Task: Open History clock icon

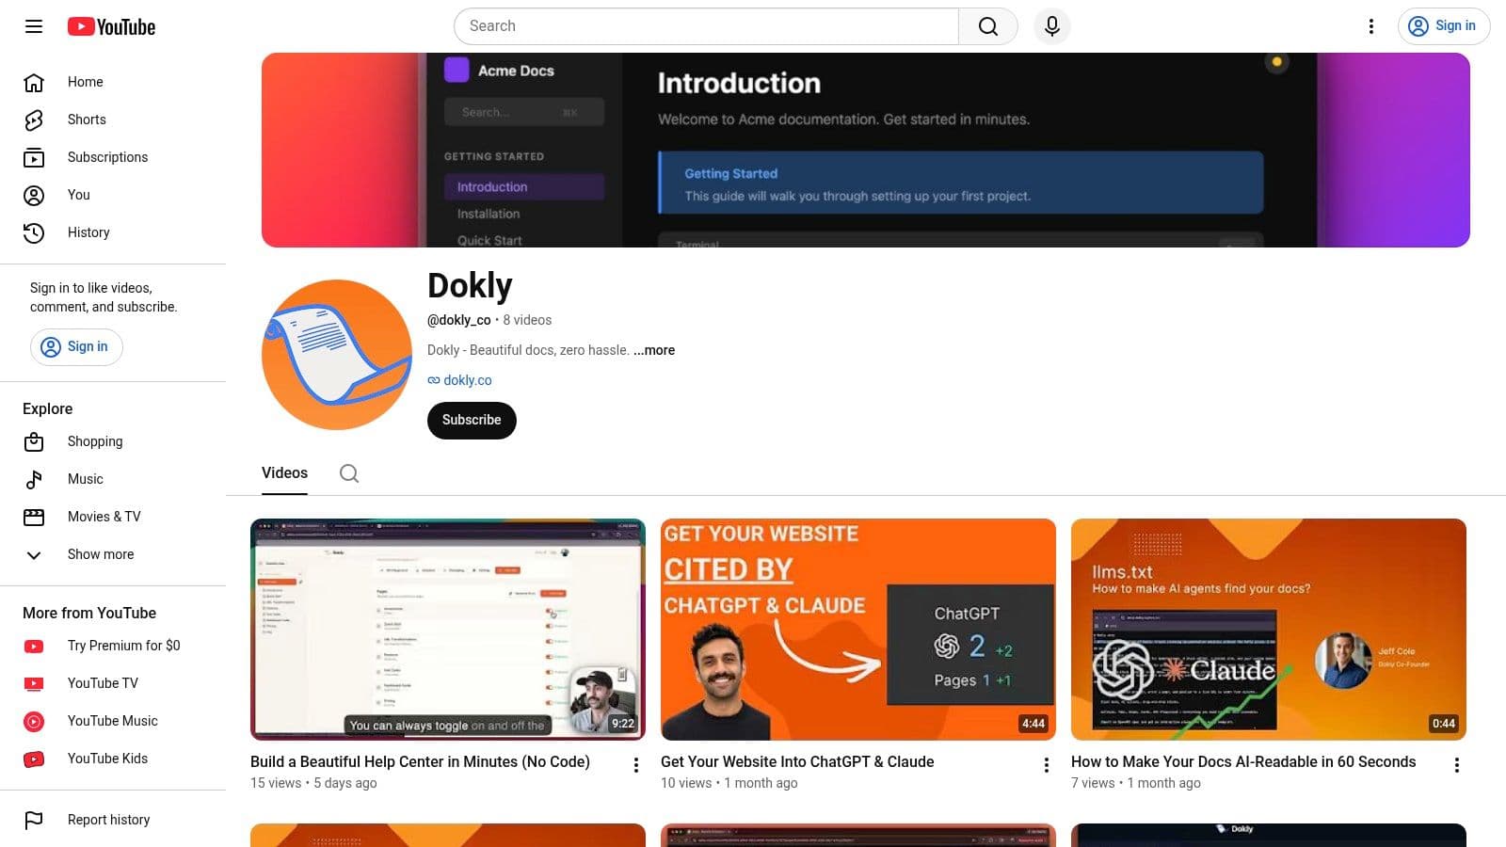Action: 34,232
